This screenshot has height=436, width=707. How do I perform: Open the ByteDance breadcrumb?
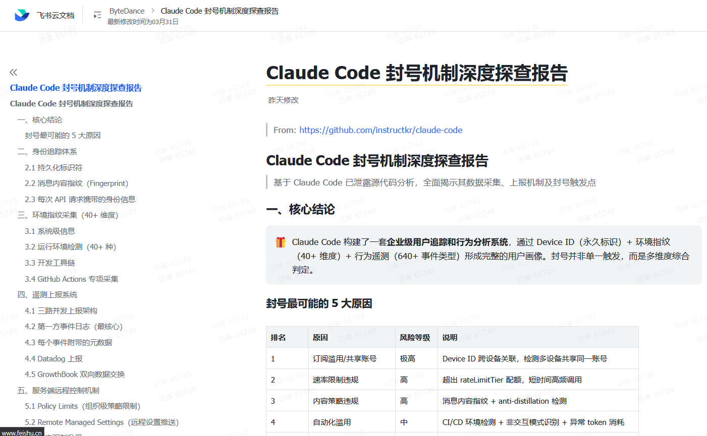click(127, 11)
